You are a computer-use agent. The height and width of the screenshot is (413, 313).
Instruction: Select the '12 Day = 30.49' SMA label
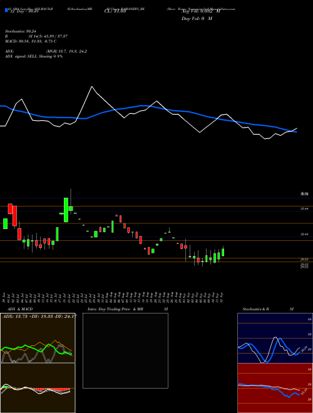click(x=23, y=11)
